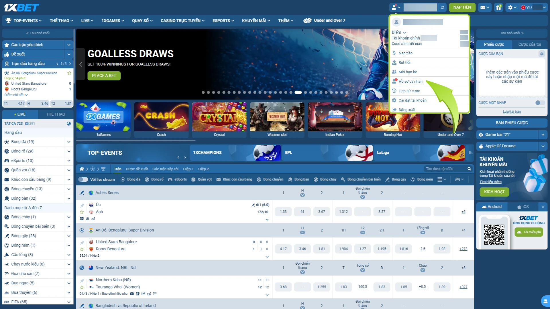Click the home icon in breadcrumb
Screen dimensions: 550x309
tap(82, 169)
